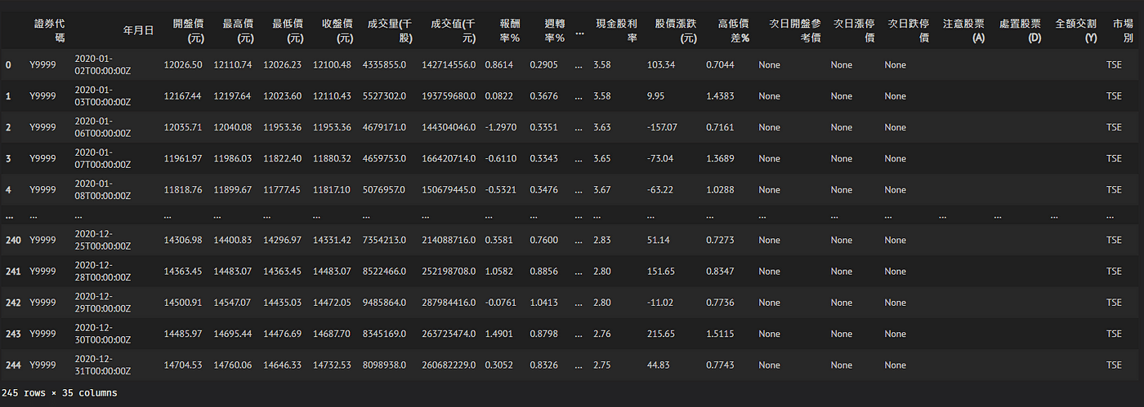Click the closing price cell 14732.53
Image resolution: width=1144 pixels, height=407 pixels.
pos(332,365)
